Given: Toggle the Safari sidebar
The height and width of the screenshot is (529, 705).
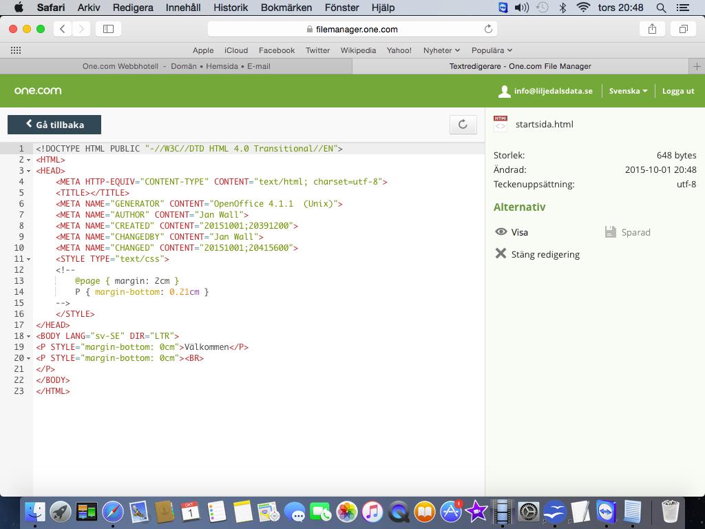Looking at the screenshot, I should coord(108,29).
